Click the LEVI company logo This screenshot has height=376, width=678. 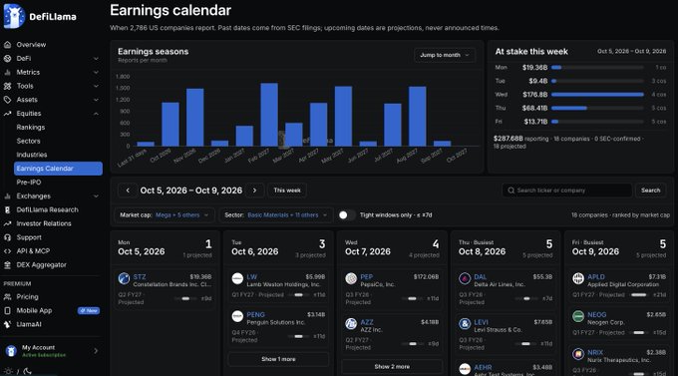tap(465, 324)
